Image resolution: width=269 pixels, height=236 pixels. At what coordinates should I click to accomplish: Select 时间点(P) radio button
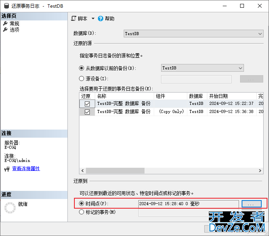81,204
